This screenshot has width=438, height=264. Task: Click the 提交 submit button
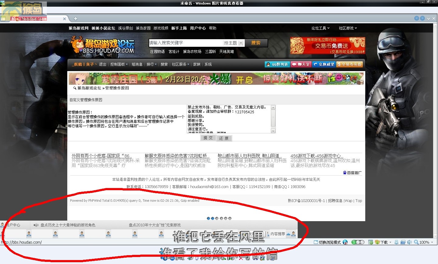point(208,138)
